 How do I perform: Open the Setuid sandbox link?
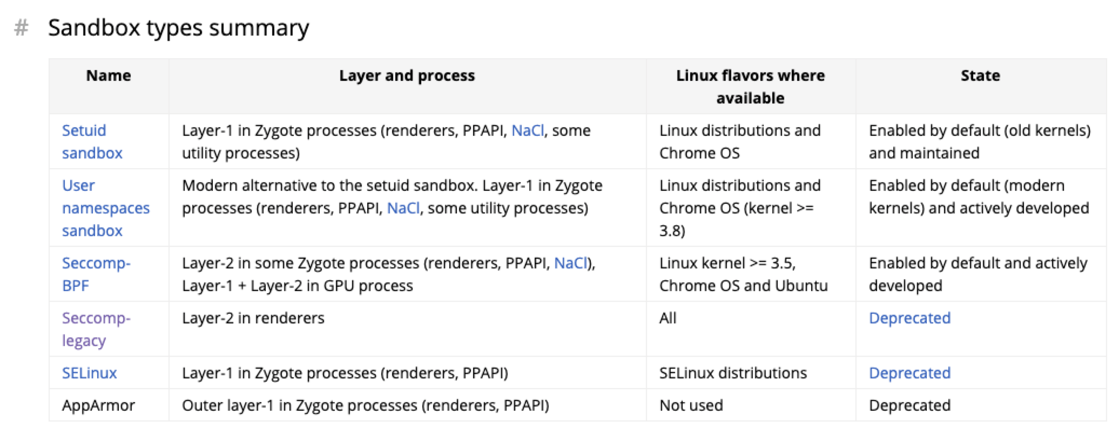tap(92, 142)
